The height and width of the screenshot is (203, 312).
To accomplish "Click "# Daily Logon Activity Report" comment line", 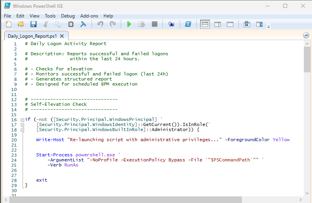I will (x=66, y=44).
